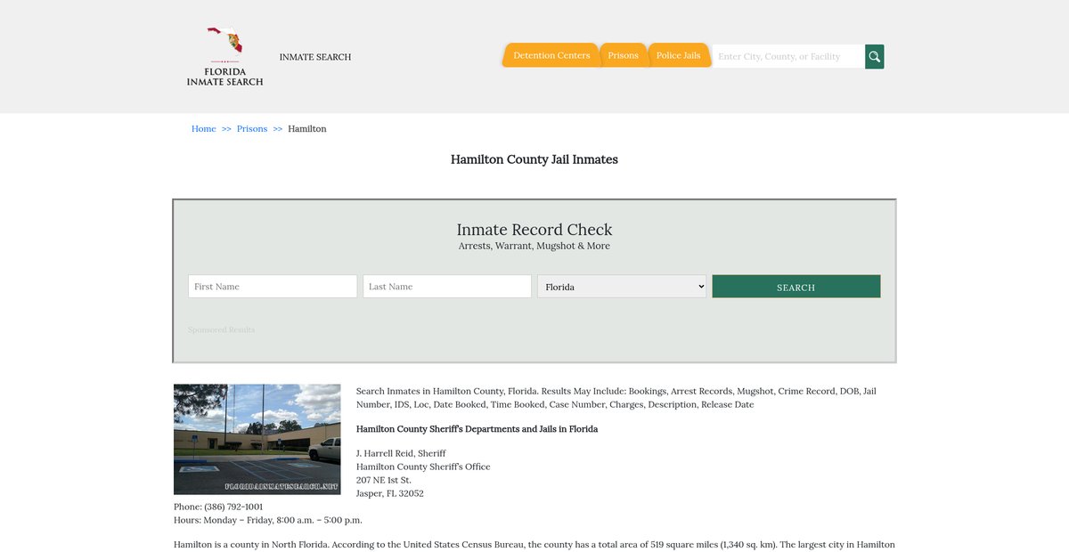Open the Detention Centers tab
Screen dimensions: 1069x552
[551, 55]
